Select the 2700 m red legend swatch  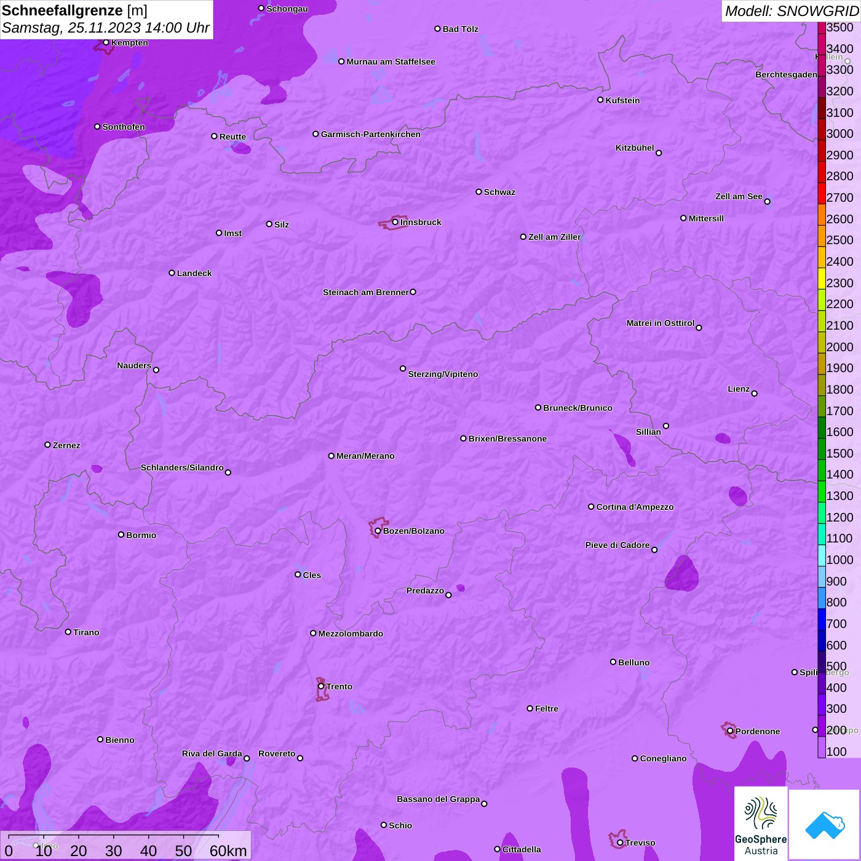822,193
